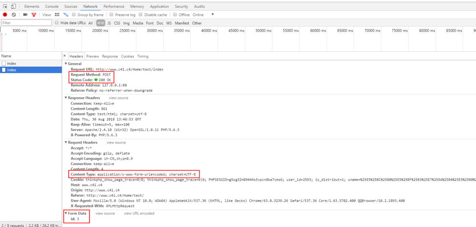Viewport: 476px width, 227px height.
Task: Select the Network tab
Action: 91,6
